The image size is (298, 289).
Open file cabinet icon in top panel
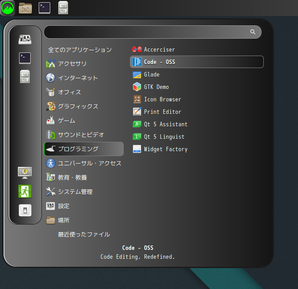63,8
